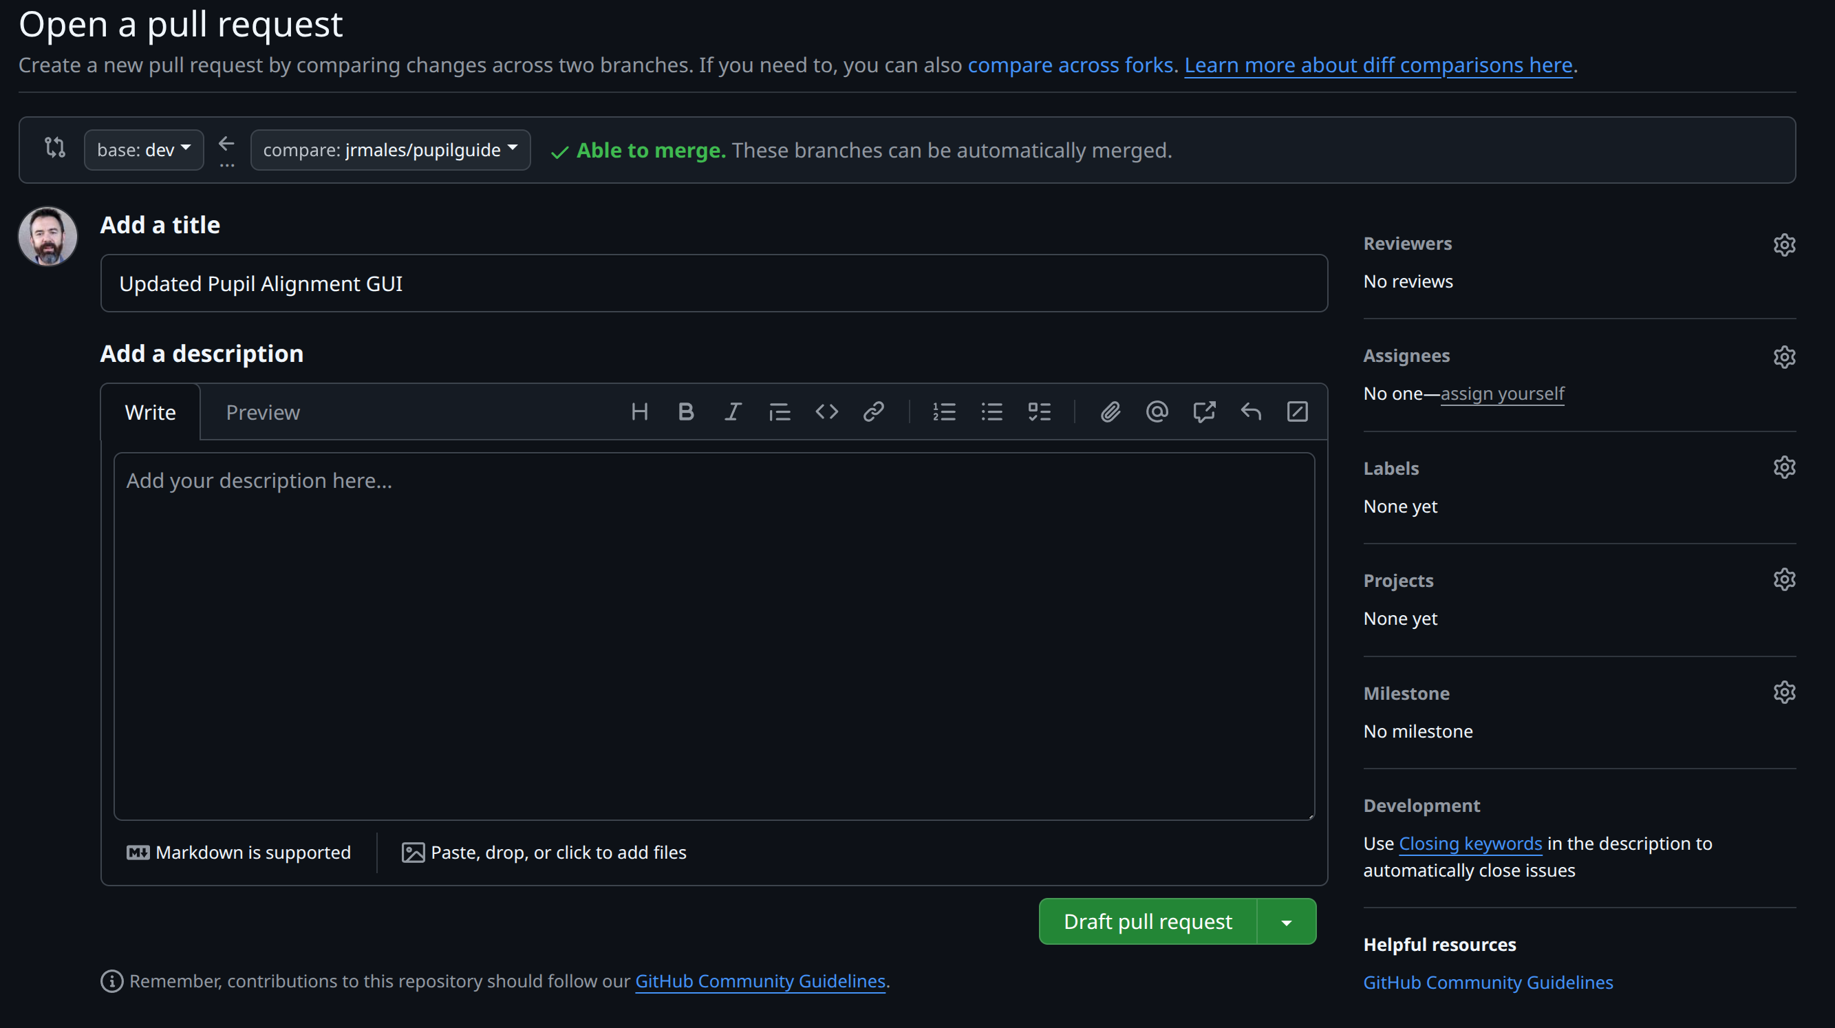Click the Draft pull request button

click(1147, 922)
